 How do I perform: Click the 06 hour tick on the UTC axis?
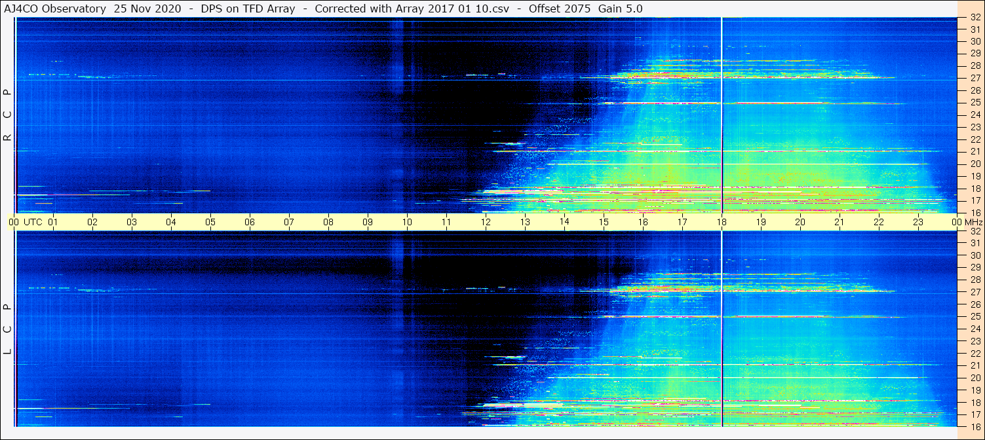click(250, 222)
